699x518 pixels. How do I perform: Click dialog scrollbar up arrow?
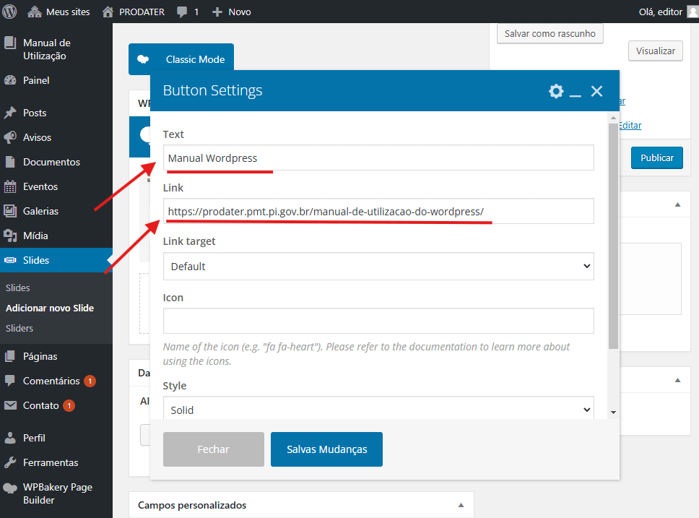613,118
